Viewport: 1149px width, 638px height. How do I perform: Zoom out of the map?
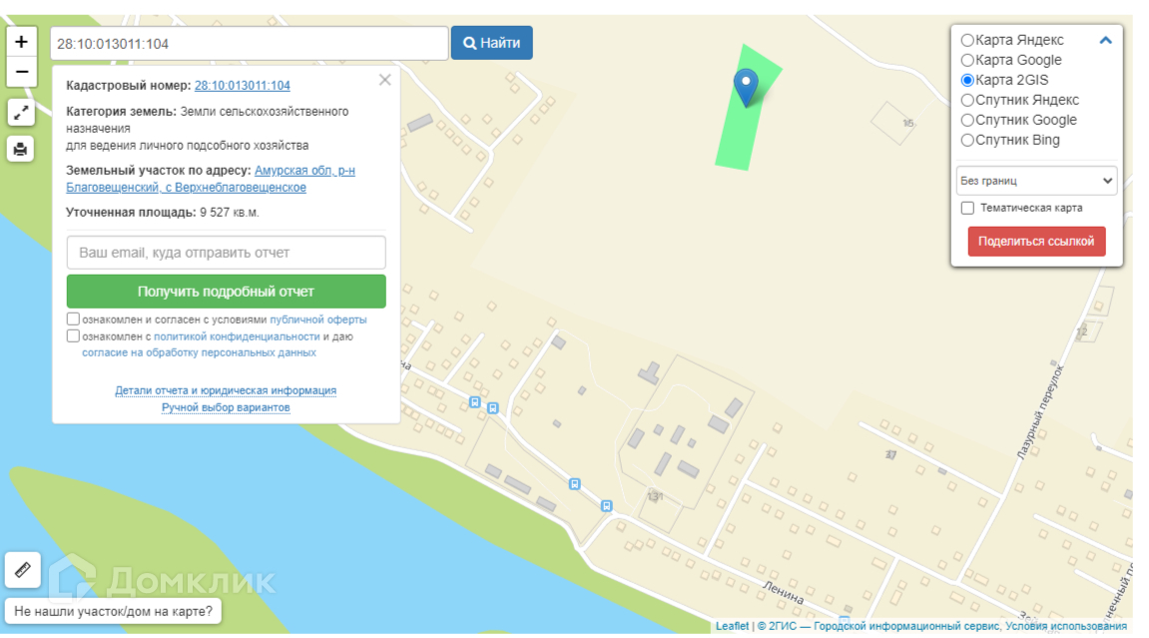(x=22, y=72)
